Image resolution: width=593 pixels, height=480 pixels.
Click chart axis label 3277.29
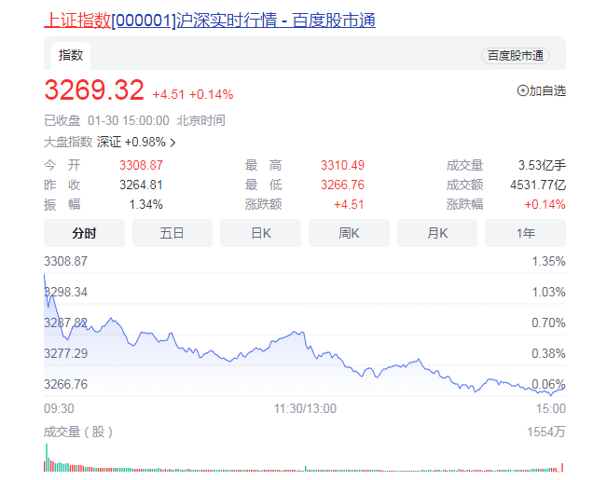pyautogui.click(x=66, y=353)
